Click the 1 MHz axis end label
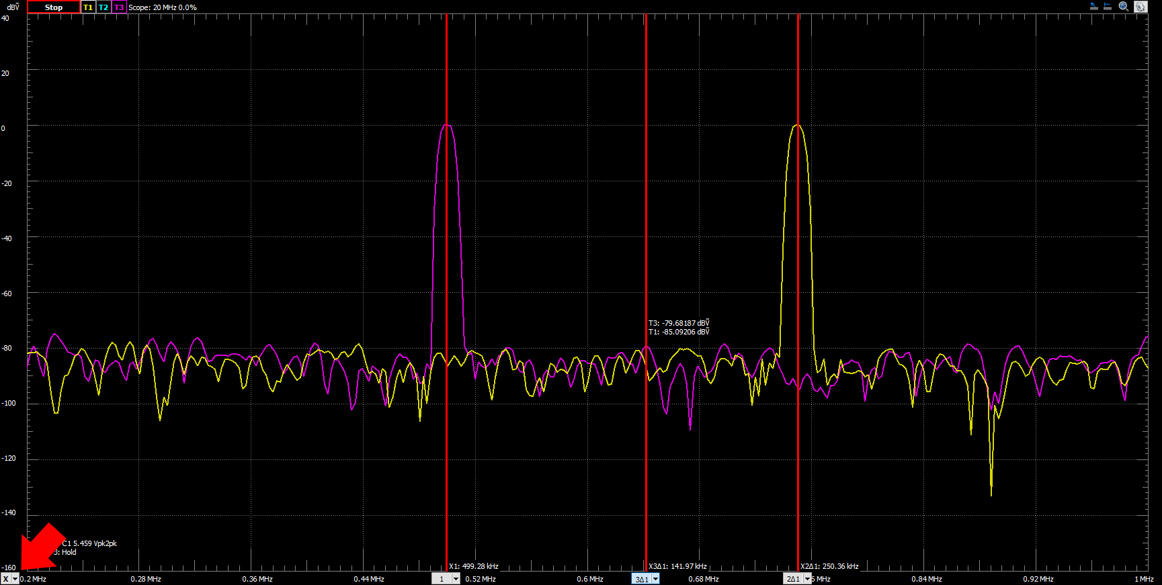The image size is (1162, 585). point(1144,579)
